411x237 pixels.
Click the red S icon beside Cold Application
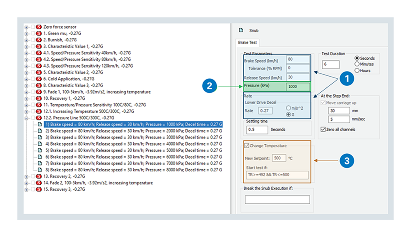click(x=39, y=79)
